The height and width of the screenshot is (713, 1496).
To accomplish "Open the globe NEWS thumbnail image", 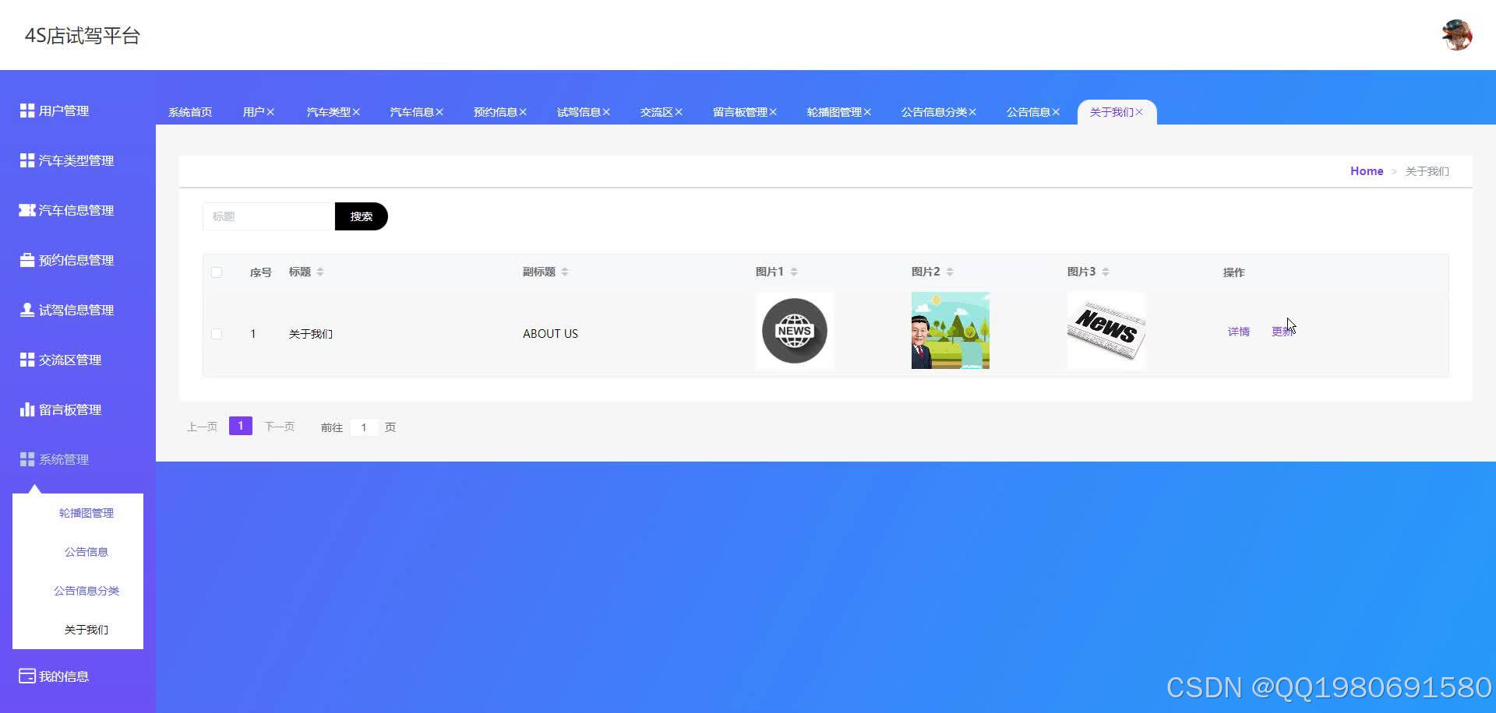I will coord(795,331).
